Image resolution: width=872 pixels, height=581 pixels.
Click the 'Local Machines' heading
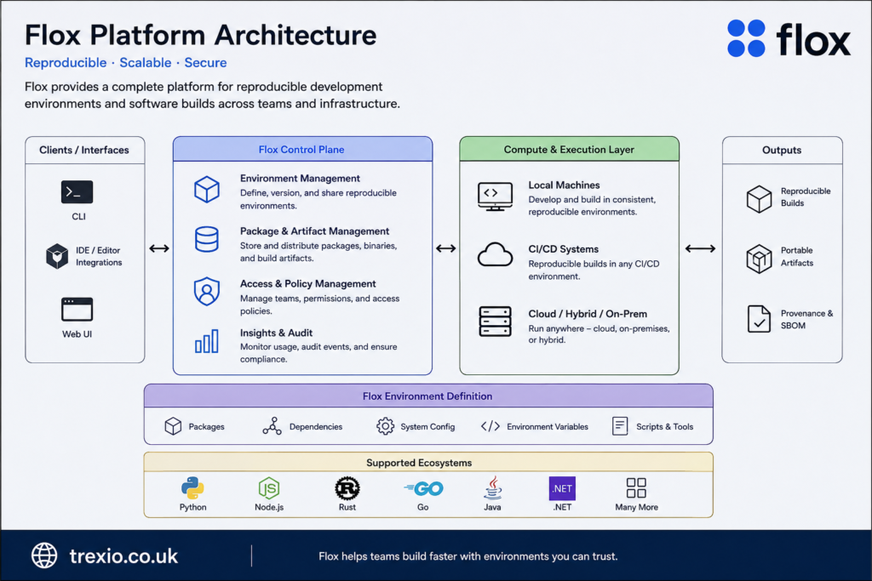coord(564,185)
